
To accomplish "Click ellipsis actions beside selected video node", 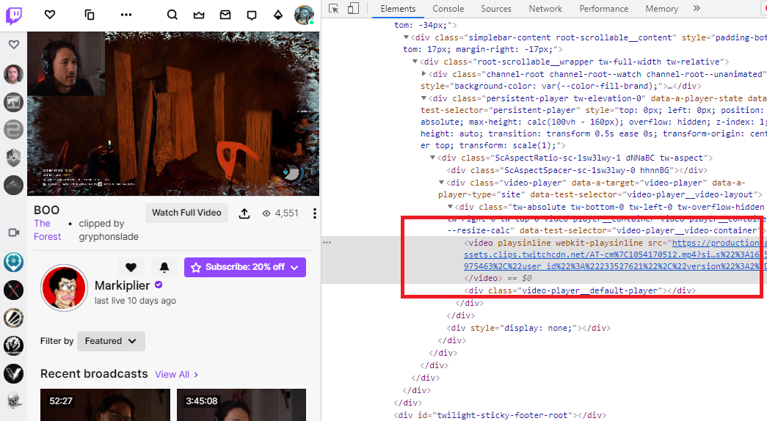I will (x=327, y=243).
